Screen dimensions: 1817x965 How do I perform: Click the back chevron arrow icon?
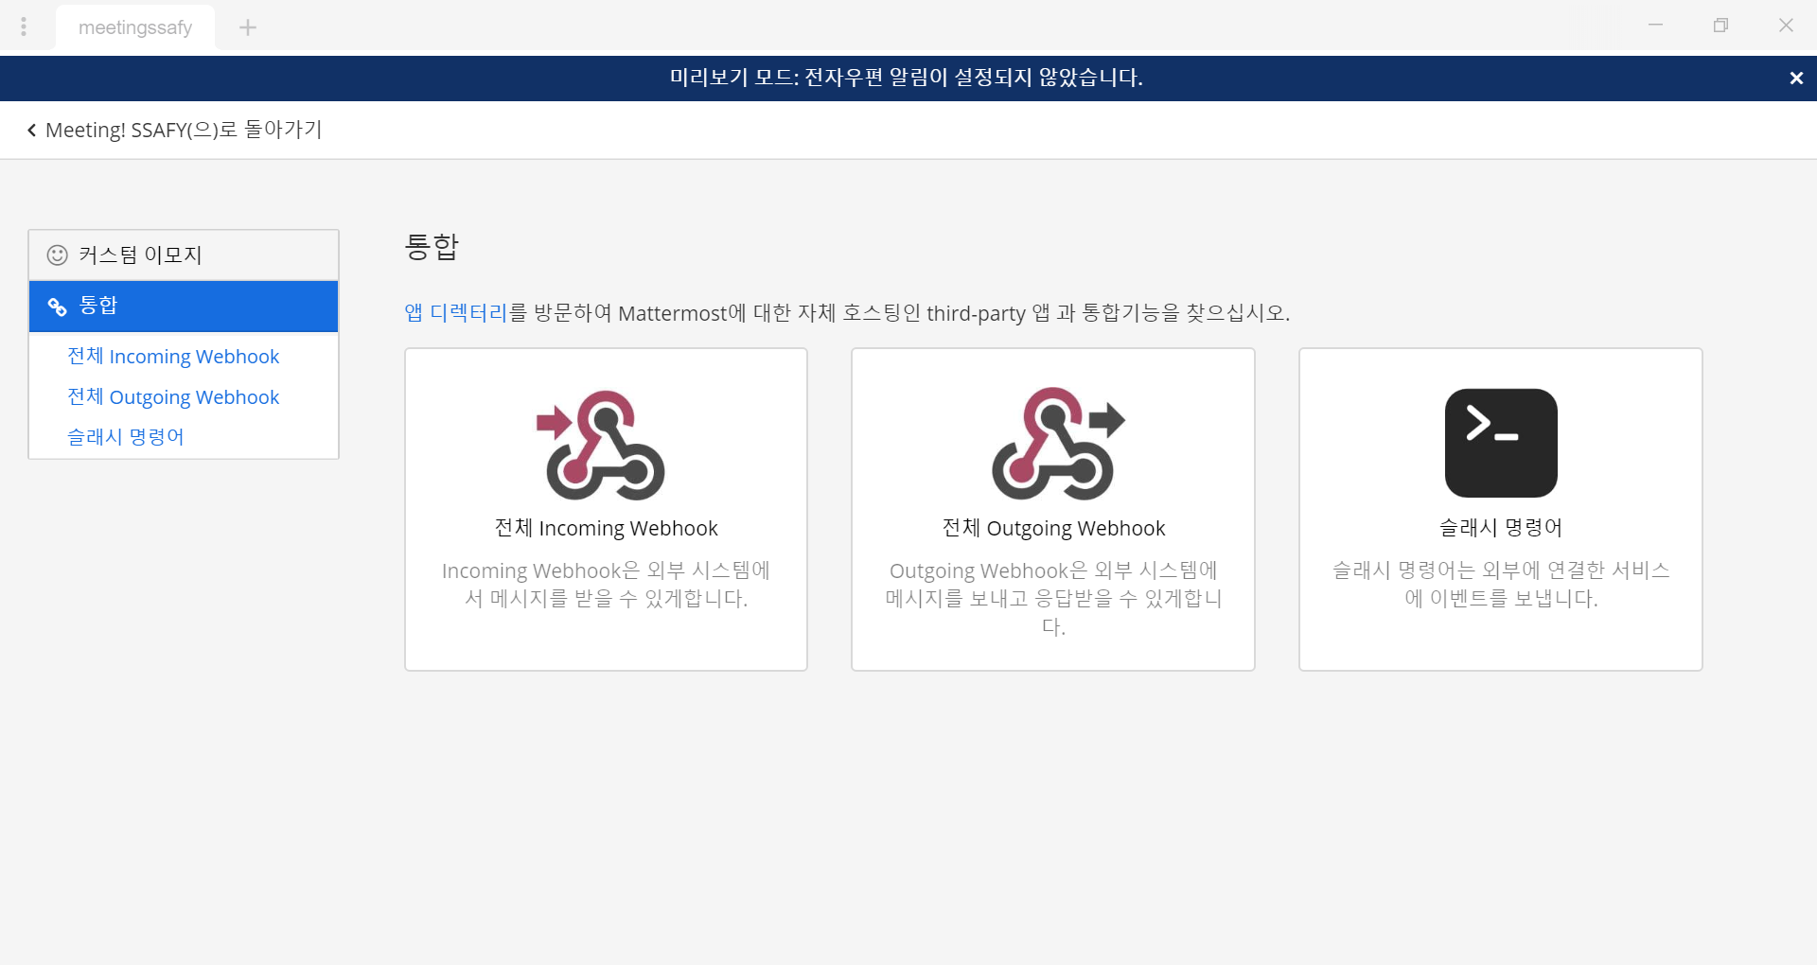point(31,131)
